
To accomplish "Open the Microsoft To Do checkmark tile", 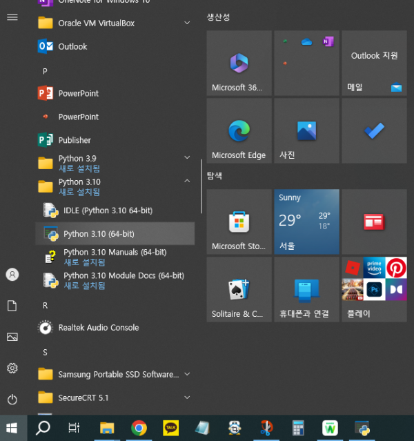I will [x=374, y=130].
